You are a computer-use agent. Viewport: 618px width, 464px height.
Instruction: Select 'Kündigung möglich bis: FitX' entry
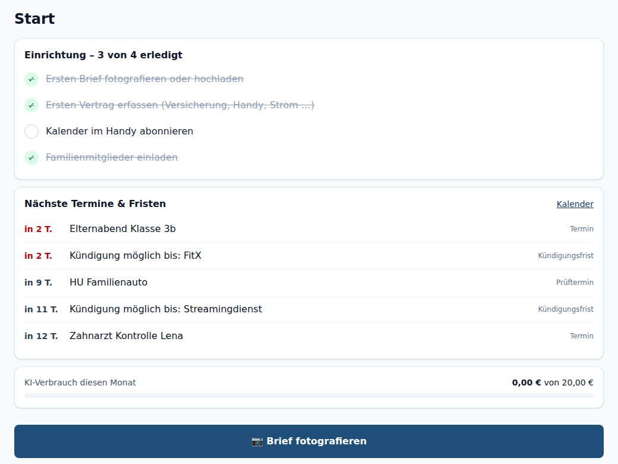tap(309, 256)
